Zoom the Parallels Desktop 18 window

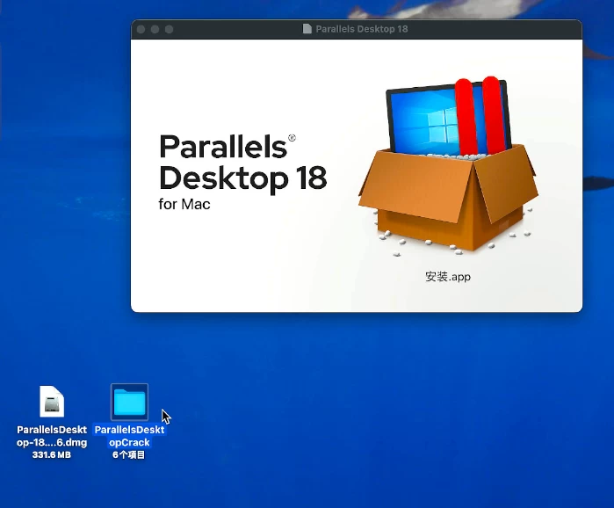pos(170,29)
